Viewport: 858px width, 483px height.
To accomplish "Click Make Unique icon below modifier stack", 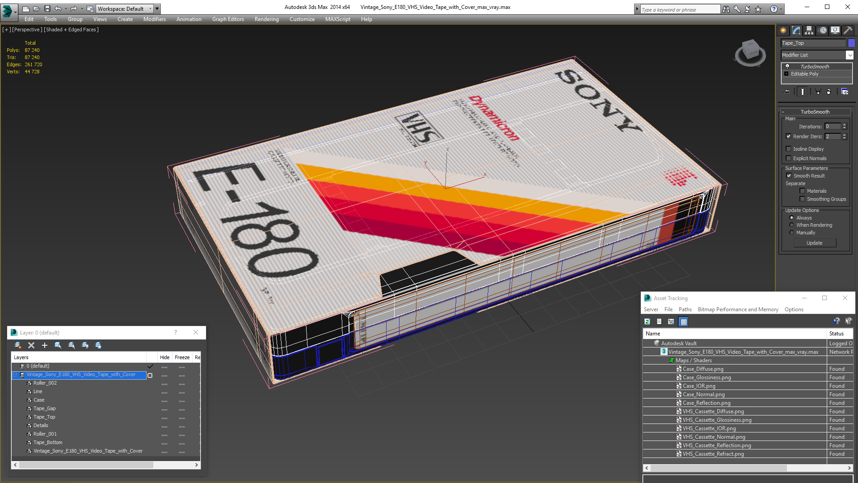I will point(818,92).
